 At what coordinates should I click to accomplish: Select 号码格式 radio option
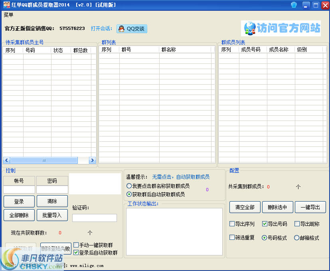(264, 238)
